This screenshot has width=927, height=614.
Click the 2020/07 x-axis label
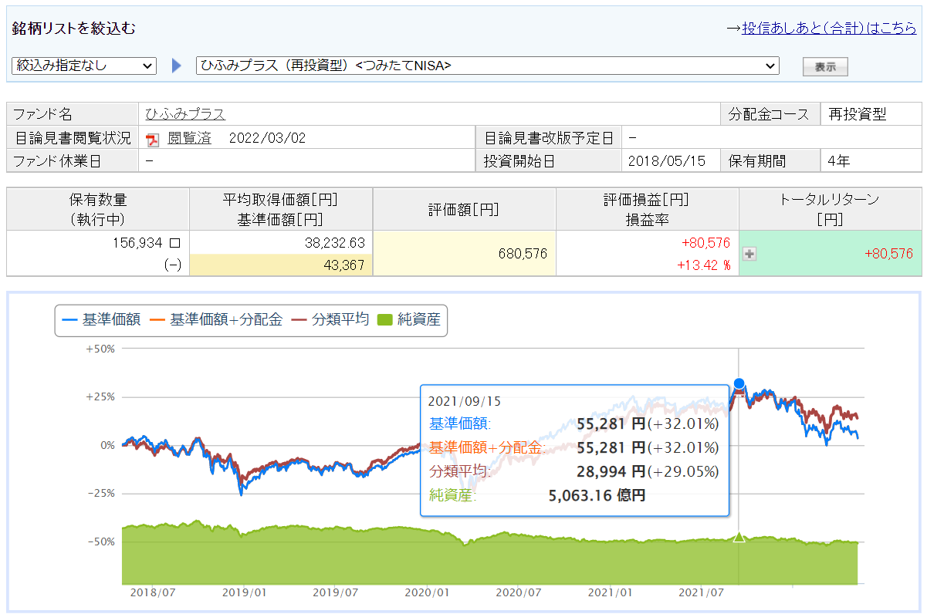click(x=517, y=593)
